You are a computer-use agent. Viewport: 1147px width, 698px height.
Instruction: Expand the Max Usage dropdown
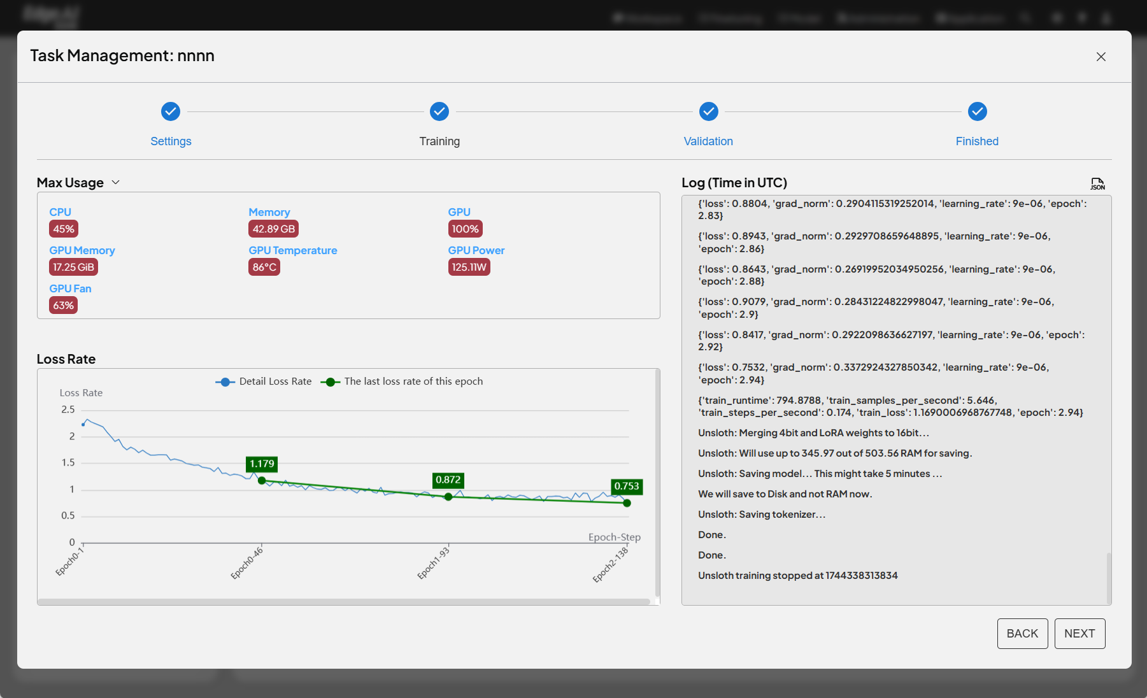point(116,183)
